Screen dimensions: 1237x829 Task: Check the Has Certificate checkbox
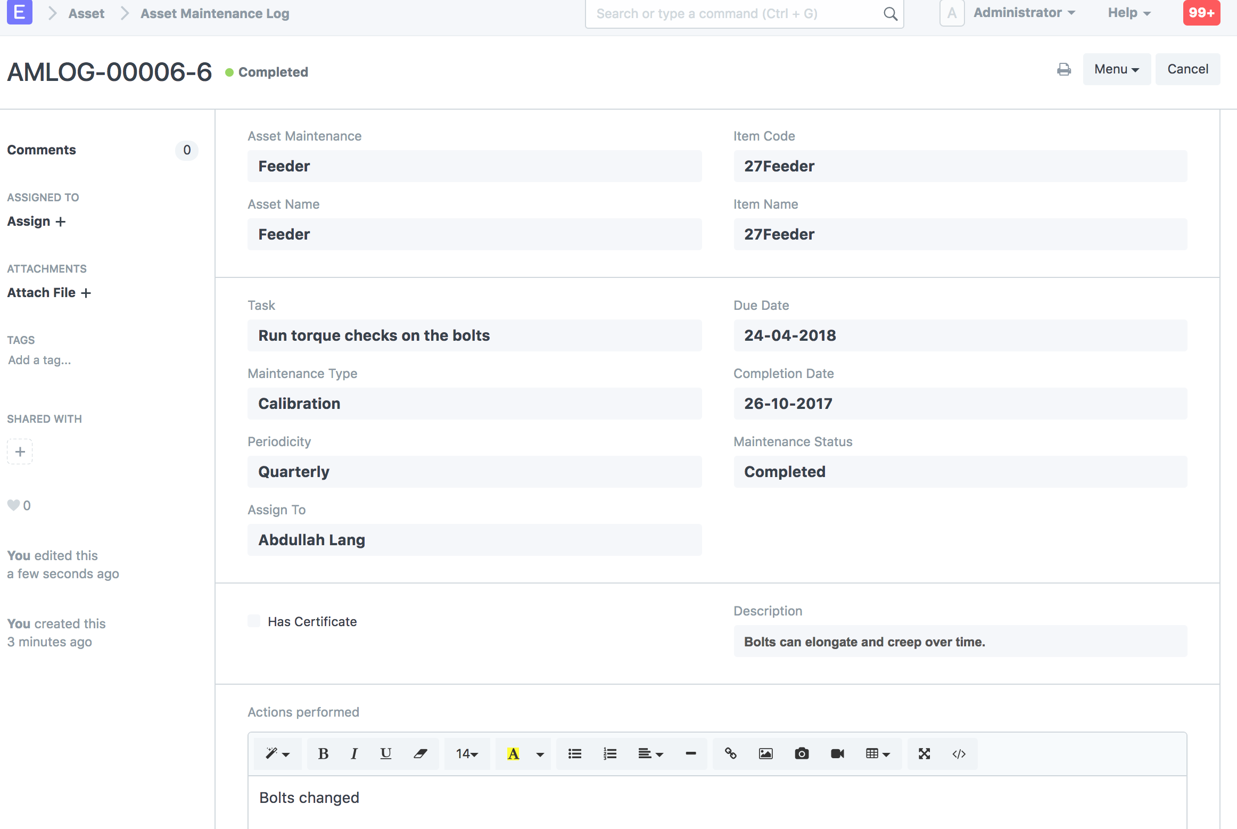click(x=254, y=621)
